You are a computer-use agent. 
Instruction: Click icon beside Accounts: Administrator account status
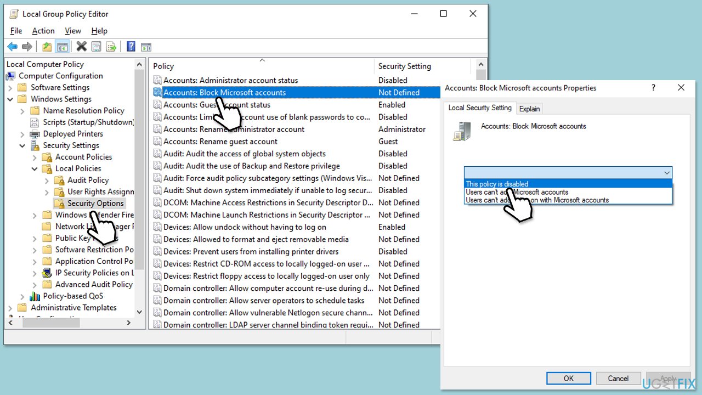point(157,80)
